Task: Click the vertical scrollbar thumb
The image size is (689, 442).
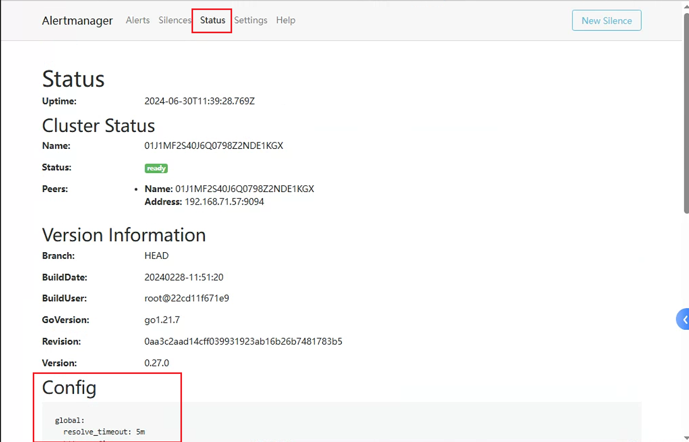Action: tap(686, 113)
